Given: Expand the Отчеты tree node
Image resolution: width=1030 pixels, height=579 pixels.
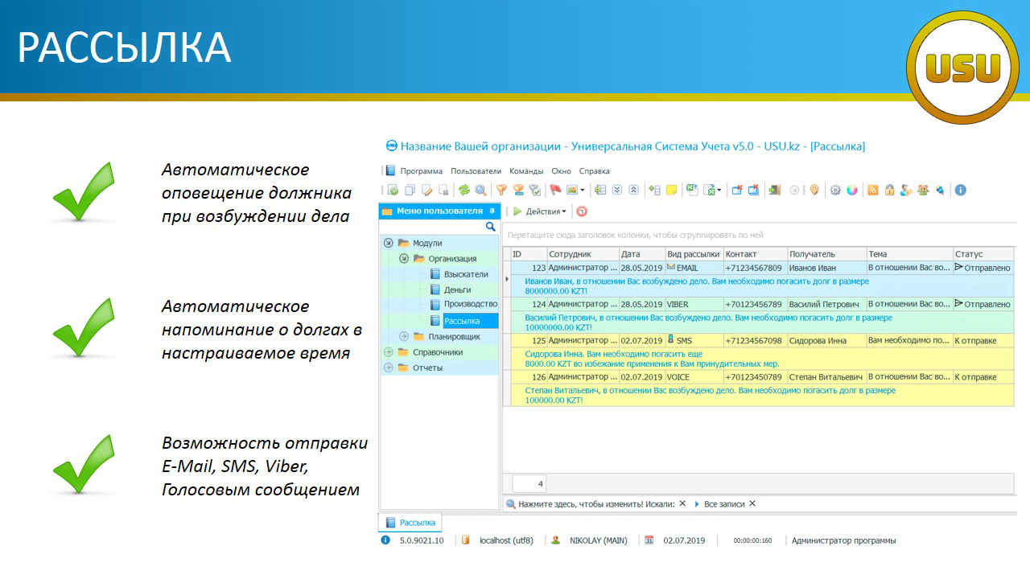Looking at the screenshot, I should (389, 368).
